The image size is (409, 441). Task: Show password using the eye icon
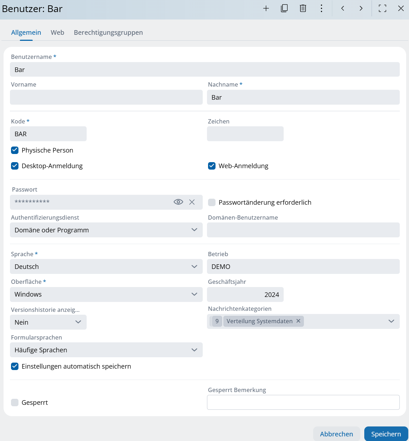(178, 202)
